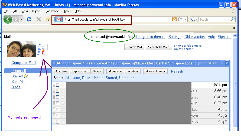Show previous sponsored link arrow
The width and height of the screenshot is (241, 137).
[x=222, y=63]
